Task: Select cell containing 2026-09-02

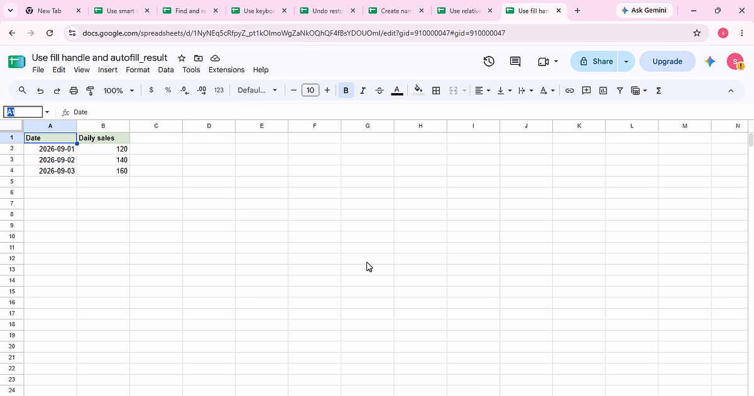Action: (x=50, y=160)
